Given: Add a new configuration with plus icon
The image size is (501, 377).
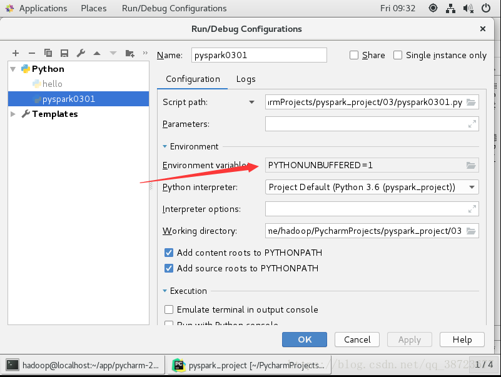Looking at the screenshot, I should (x=16, y=53).
